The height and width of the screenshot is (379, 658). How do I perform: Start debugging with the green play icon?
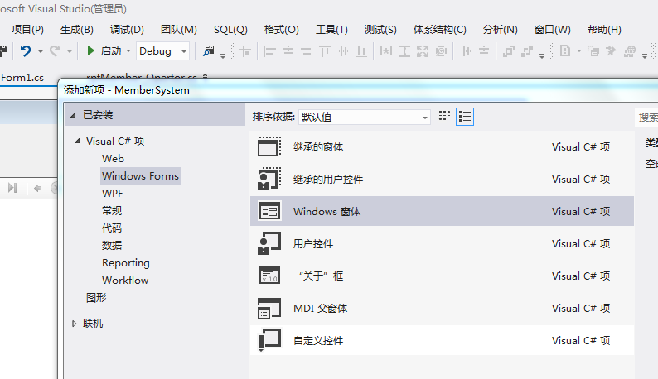[x=90, y=50]
